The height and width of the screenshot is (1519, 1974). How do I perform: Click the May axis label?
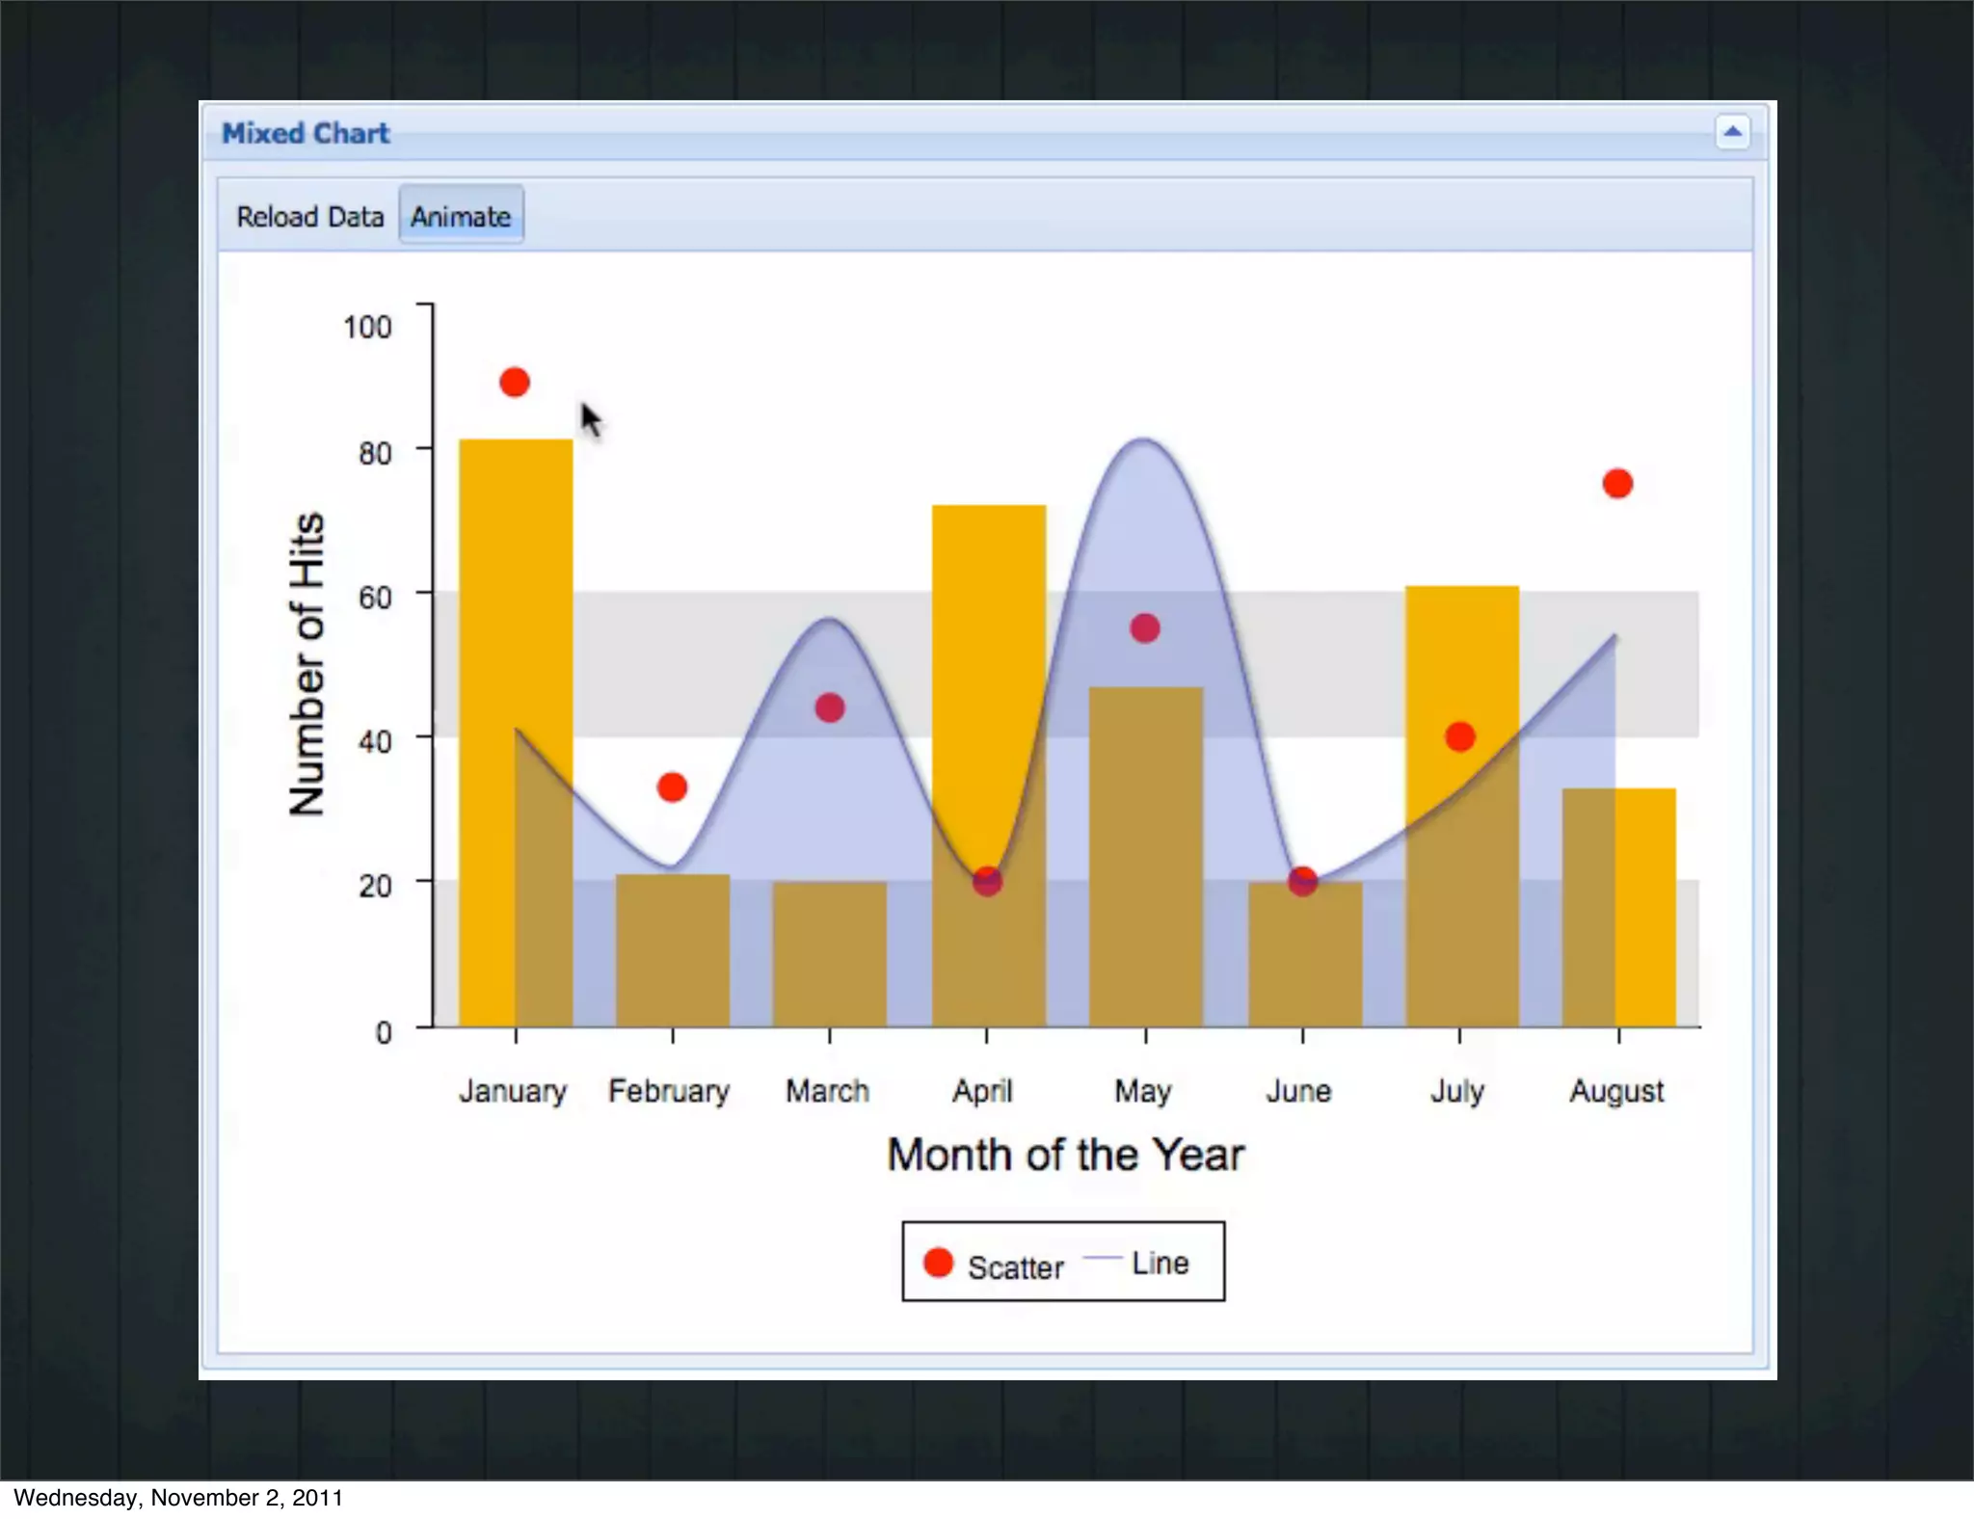(1143, 1091)
